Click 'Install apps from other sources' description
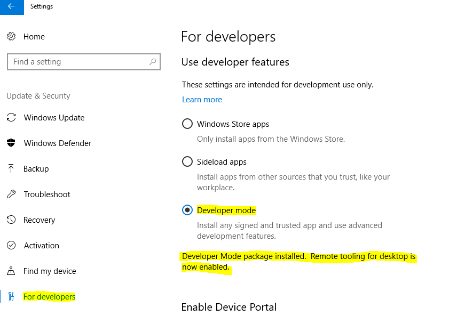This screenshot has width=457, height=316. [x=293, y=182]
